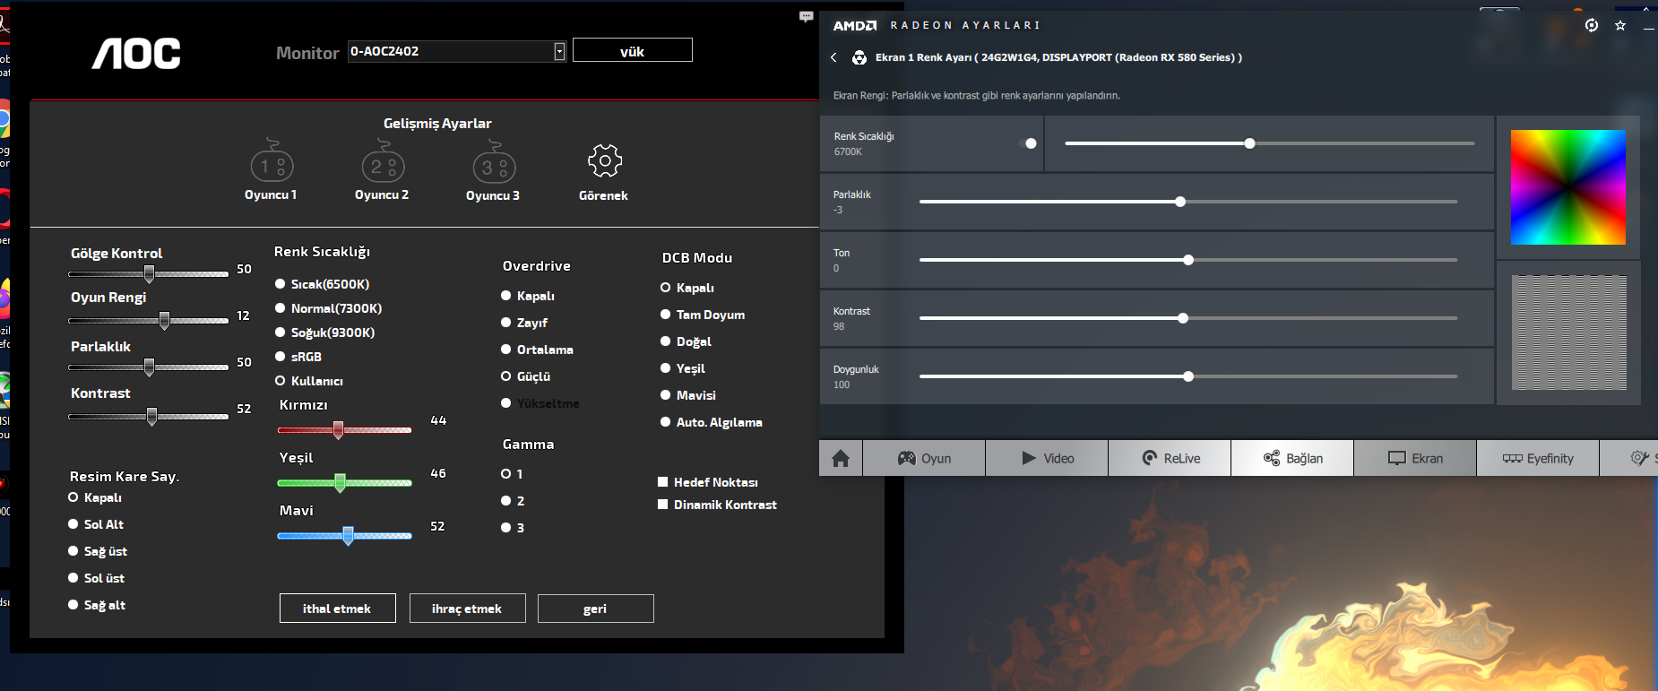Click the AOC chat bubble icon
Viewport: 1658px width, 691px height.
tap(806, 16)
